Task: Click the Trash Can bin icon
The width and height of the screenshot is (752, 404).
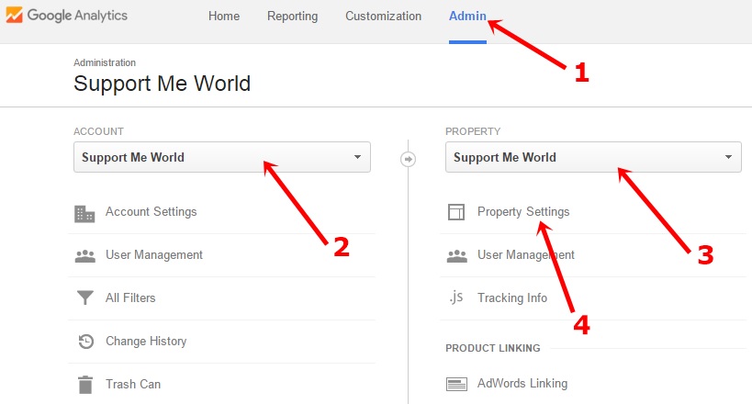Action: pyautogui.click(x=85, y=385)
